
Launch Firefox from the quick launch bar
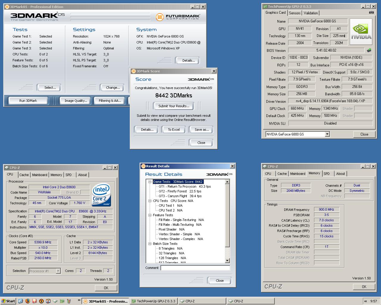27,301
